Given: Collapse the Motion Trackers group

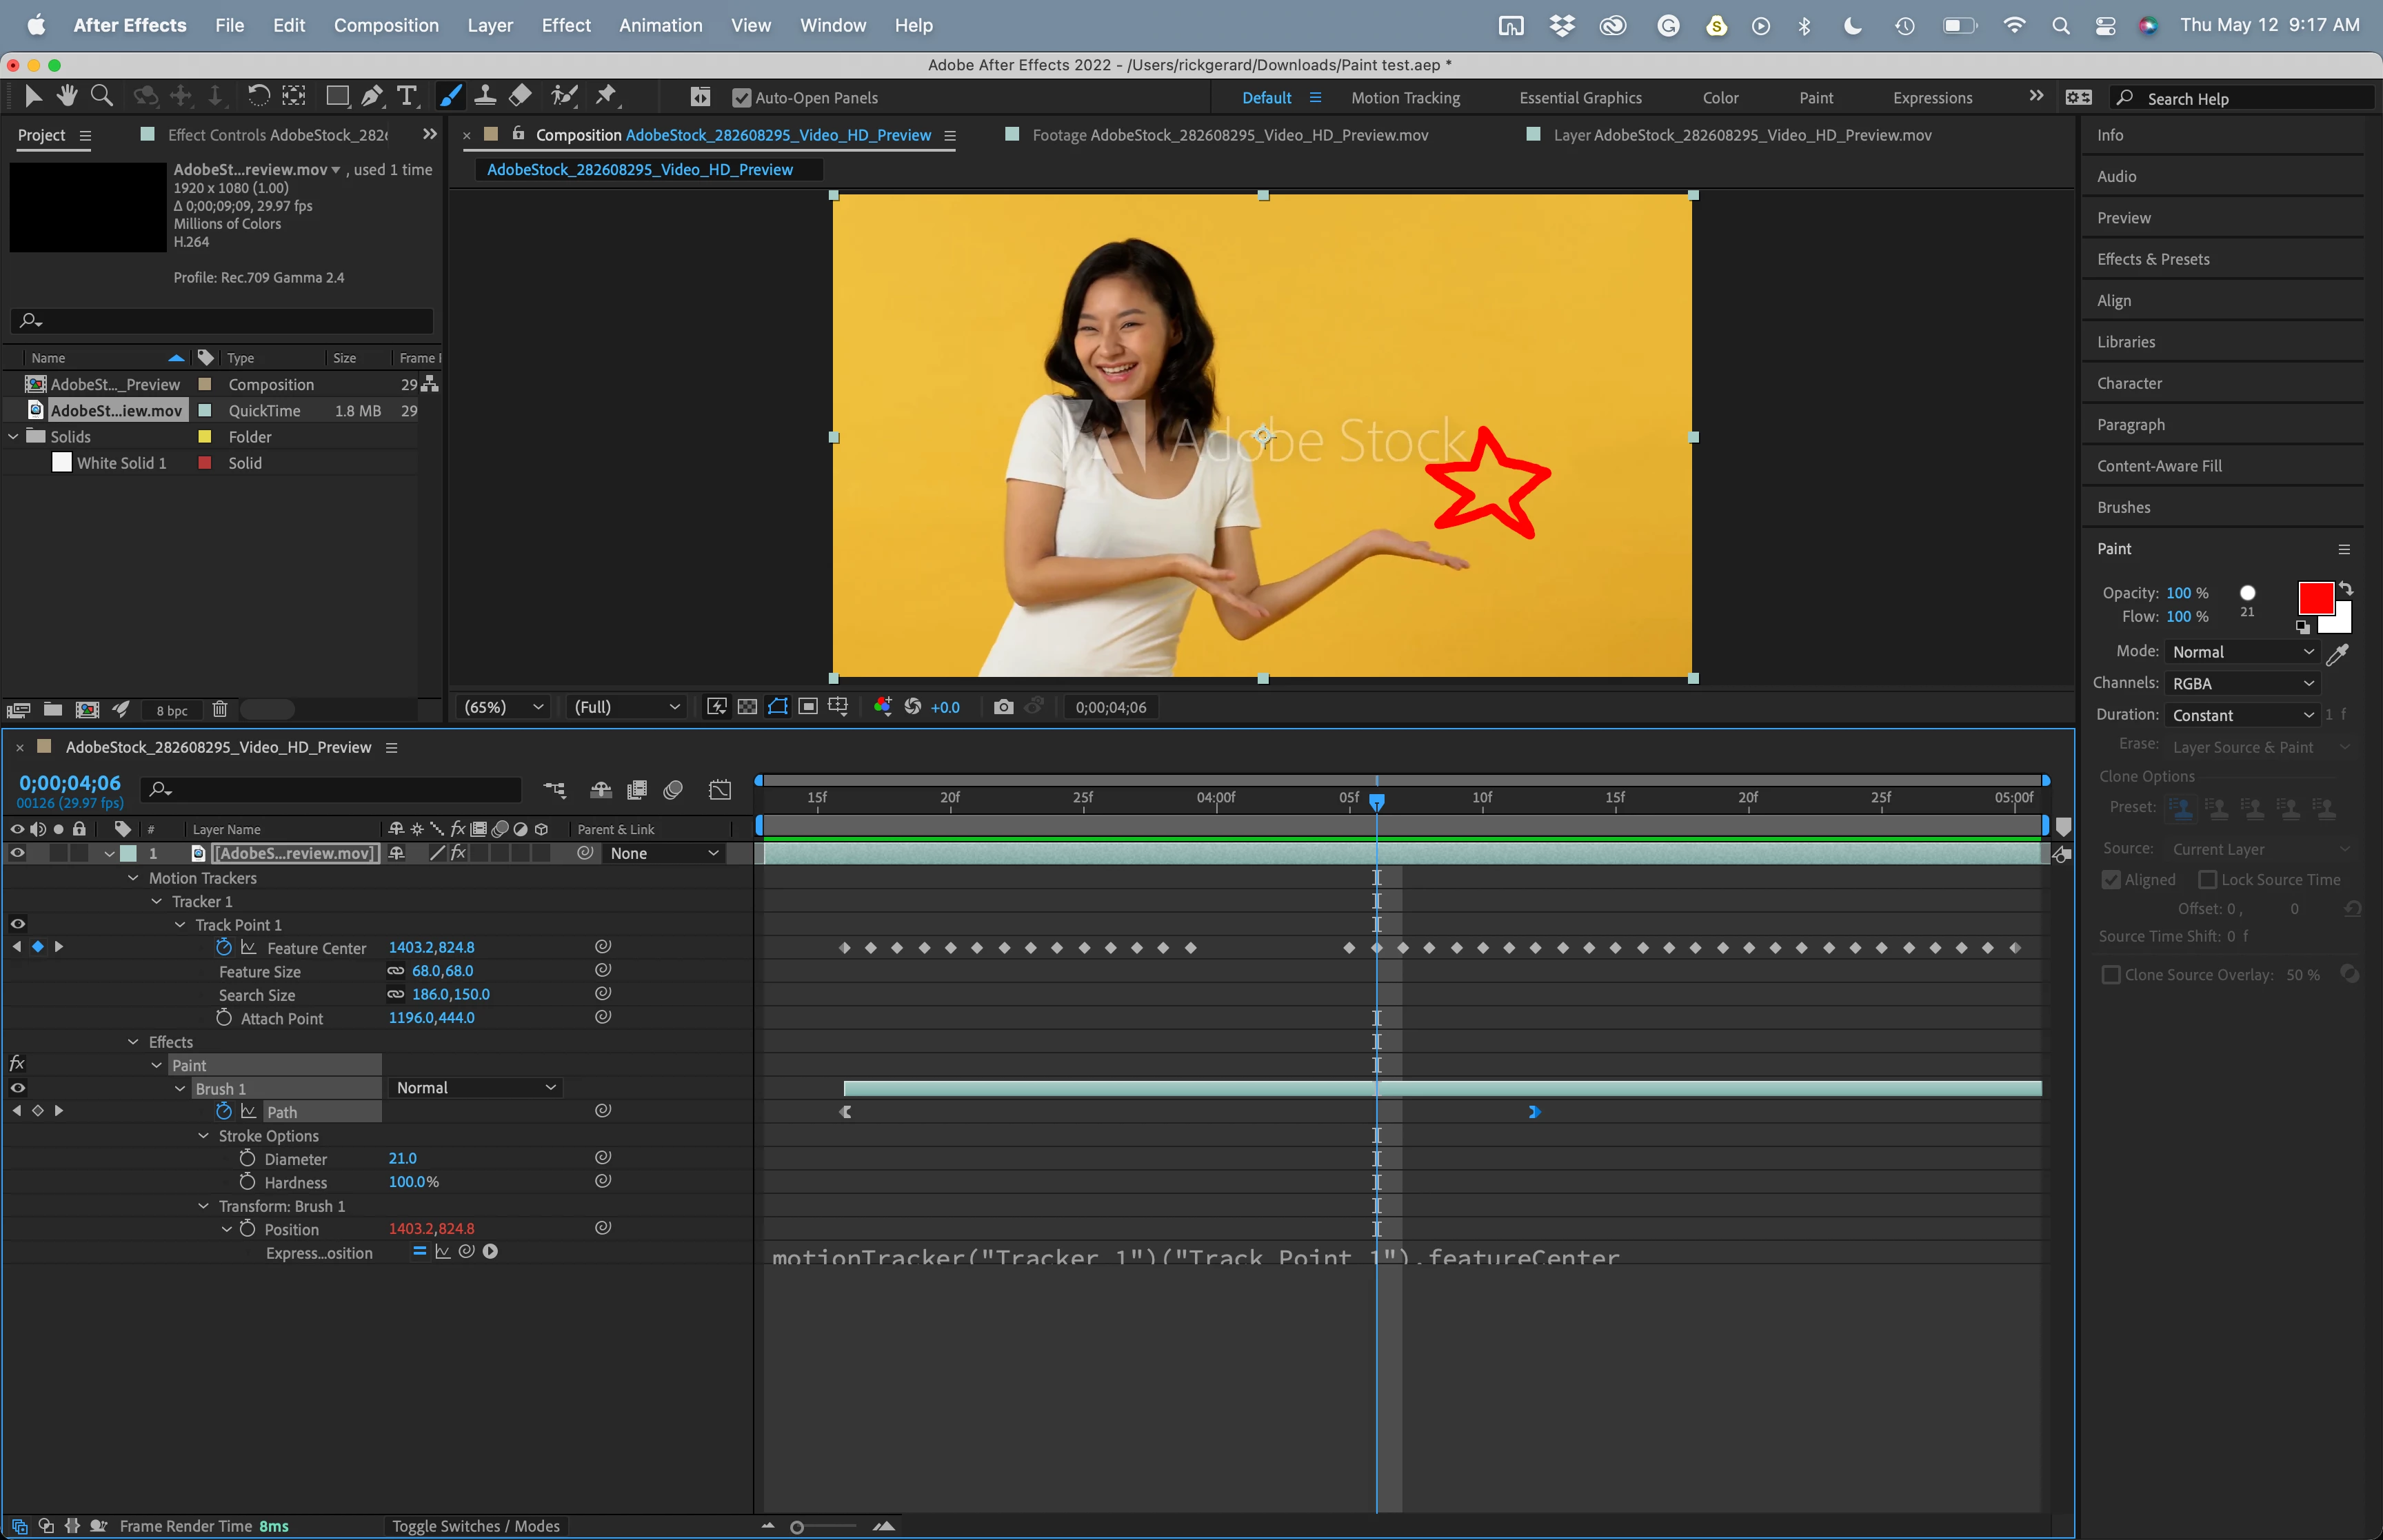Looking at the screenshot, I should coord(133,878).
